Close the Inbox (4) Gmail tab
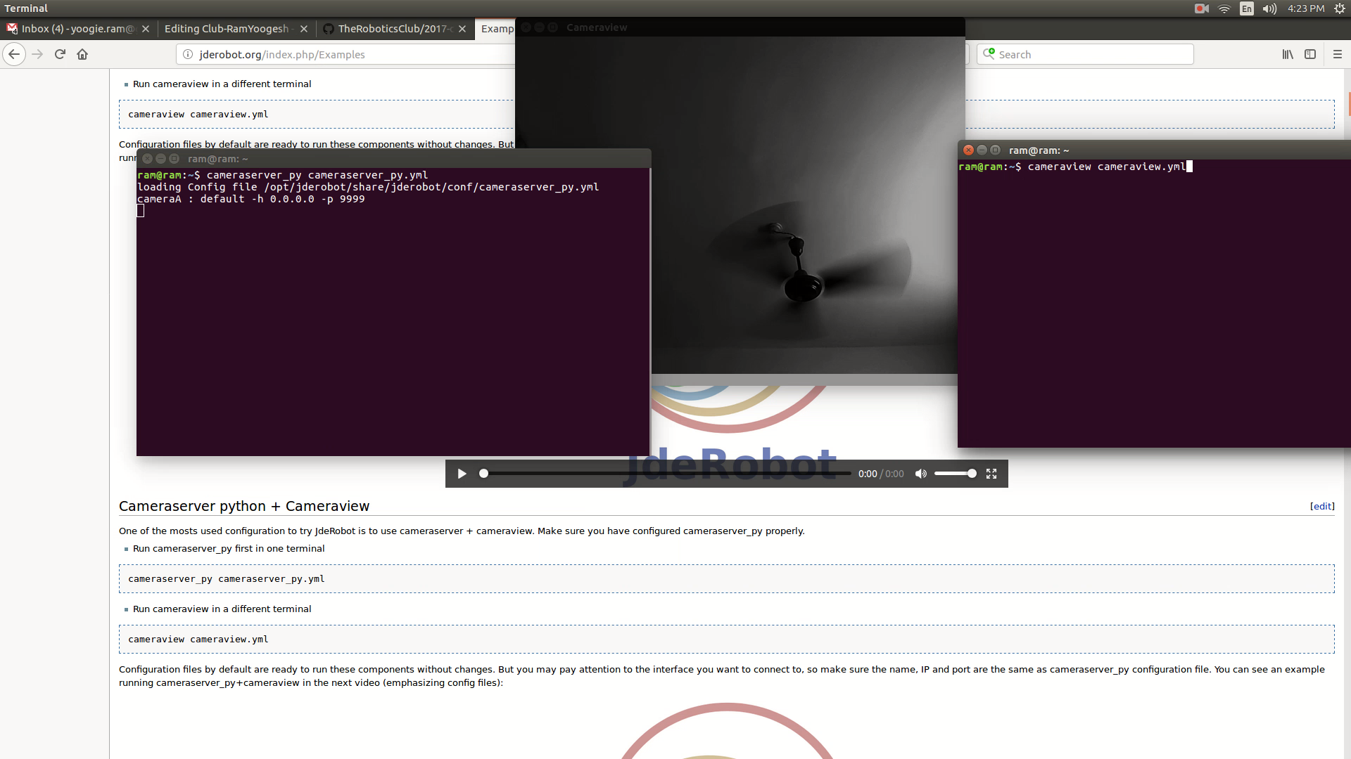This screenshot has height=759, width=1351. point(146,29)
